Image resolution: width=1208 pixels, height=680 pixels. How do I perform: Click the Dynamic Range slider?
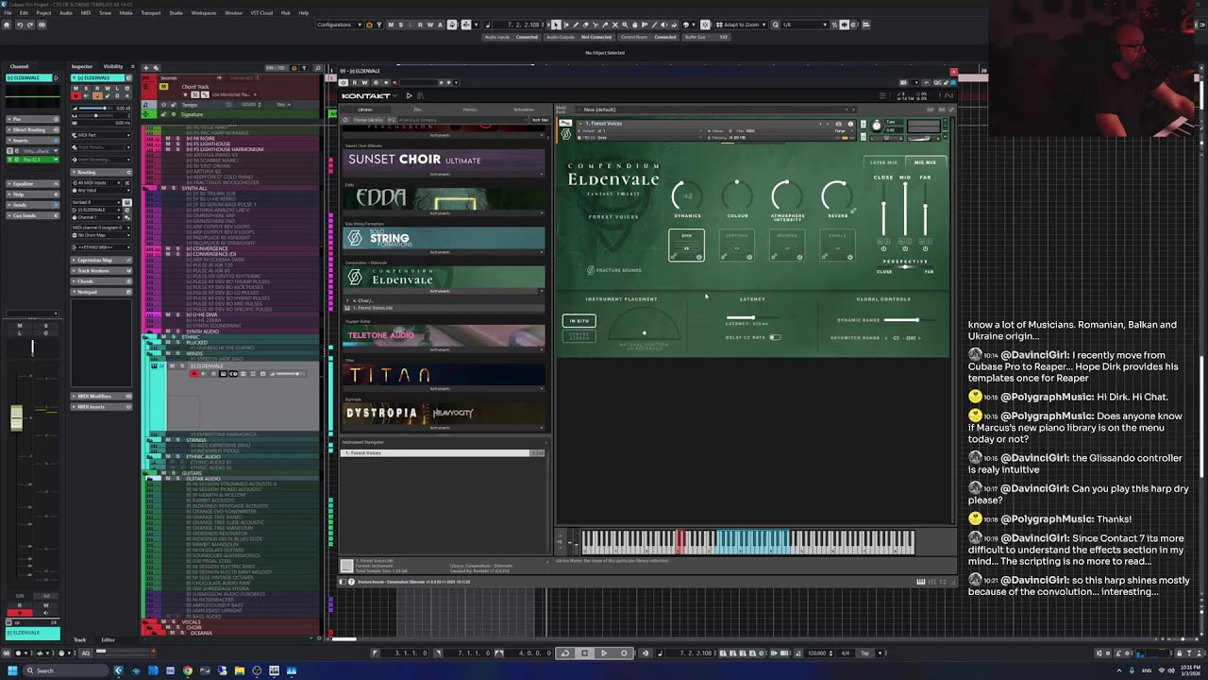(911, 320)
